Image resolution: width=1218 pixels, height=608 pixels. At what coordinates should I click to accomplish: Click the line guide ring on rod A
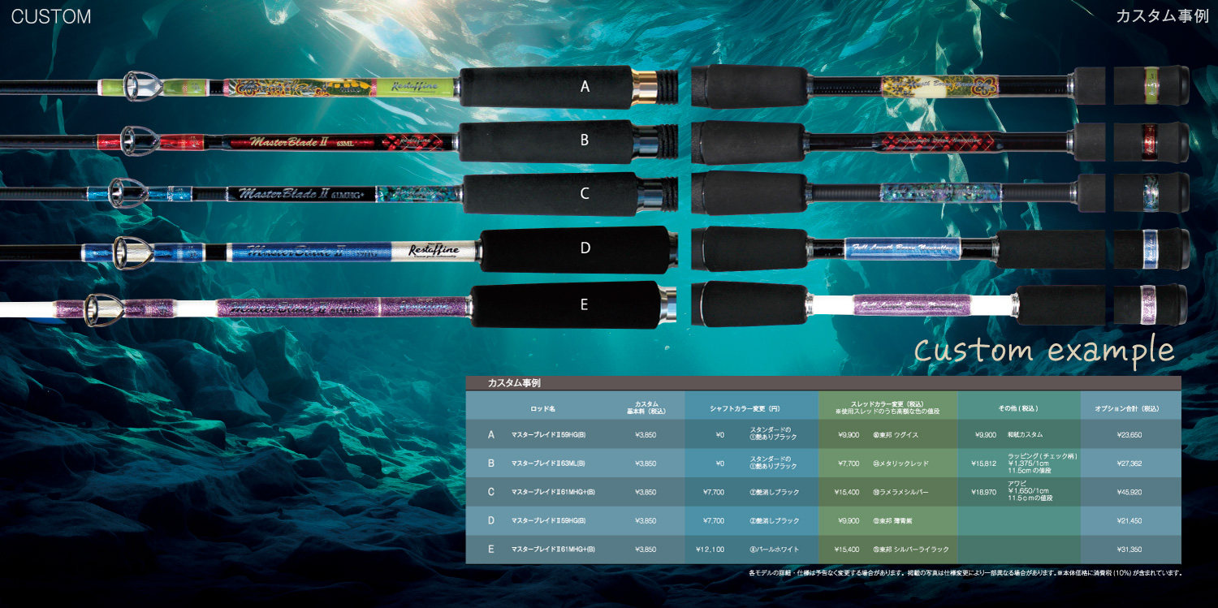point(140,86)
